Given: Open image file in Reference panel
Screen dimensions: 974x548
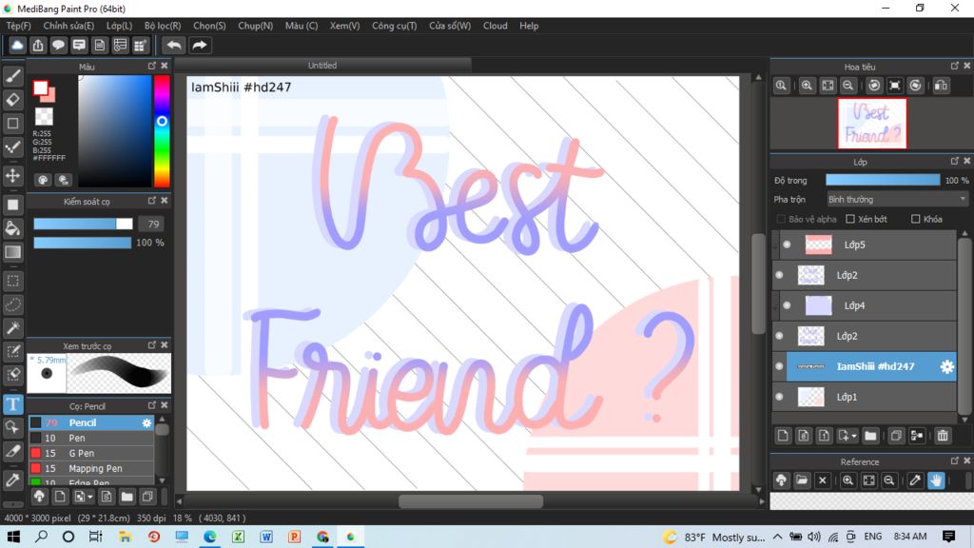Looking at the screenshot, I should point(802,480).
